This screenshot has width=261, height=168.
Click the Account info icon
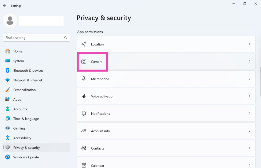[x=84, y=131]
